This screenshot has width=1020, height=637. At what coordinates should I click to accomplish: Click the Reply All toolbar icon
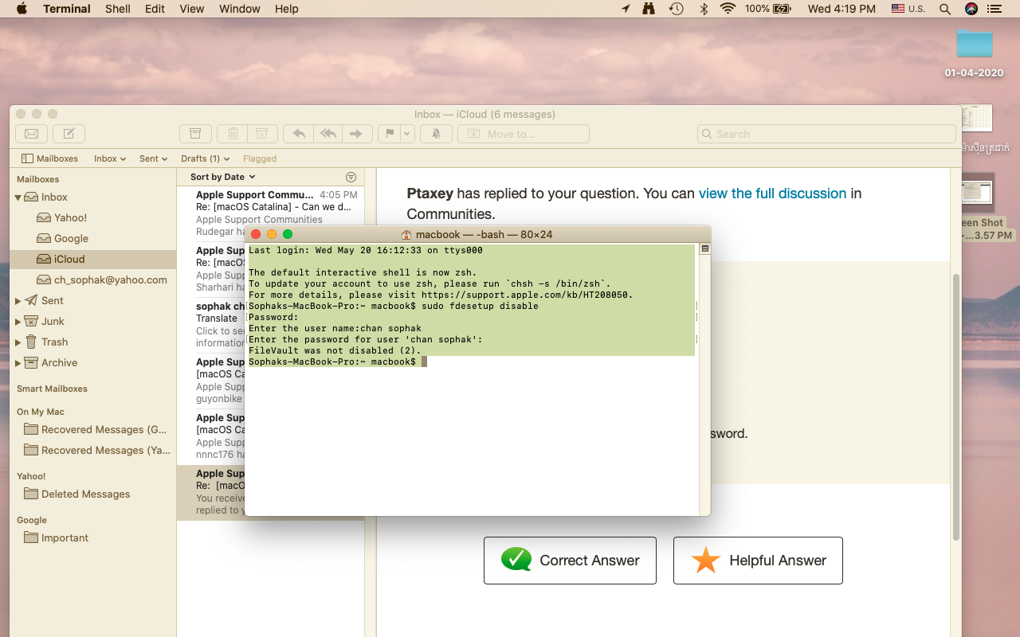click(x=328, y=134)
